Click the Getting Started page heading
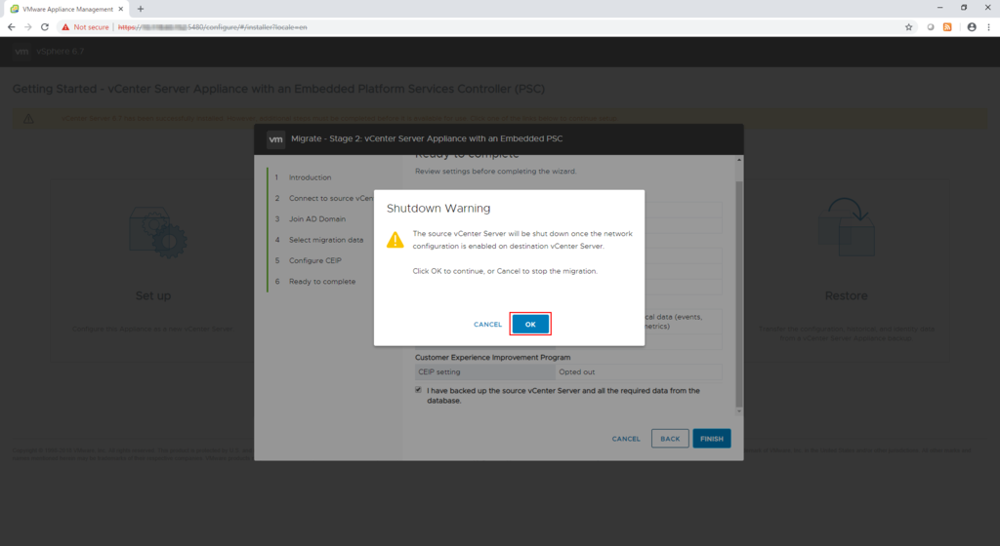This screenshot has width=1000, height=546. tap(278, 89)
